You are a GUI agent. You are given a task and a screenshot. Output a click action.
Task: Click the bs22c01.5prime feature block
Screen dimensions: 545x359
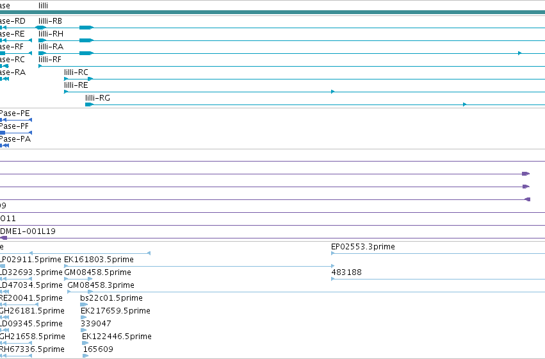coord(84,305)
